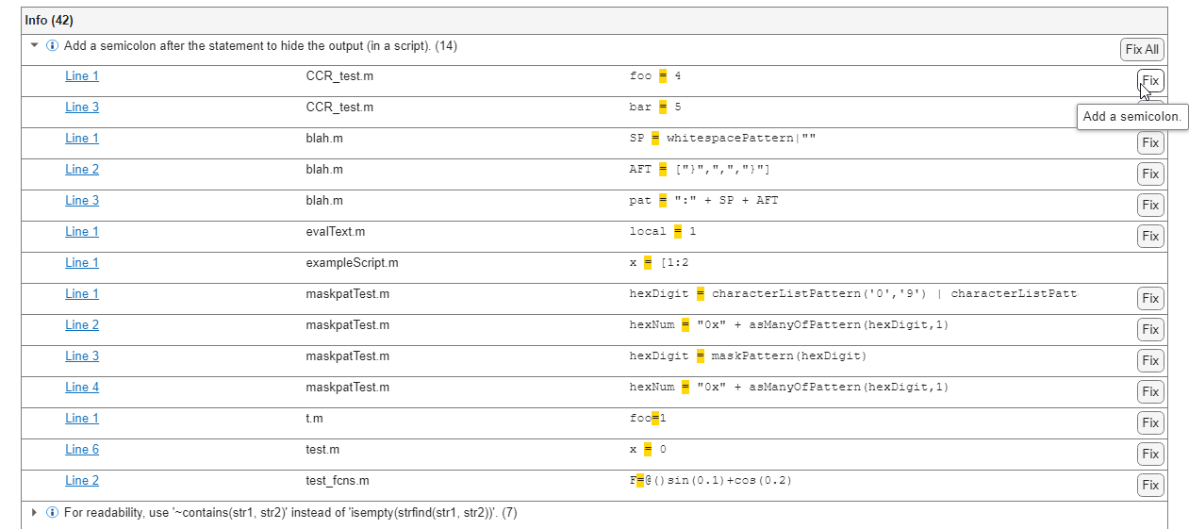Open Line 1 link for exampleScript.m
This screenshot has height=529, width=1189.
pyautogui.click(x=82, y=263)
